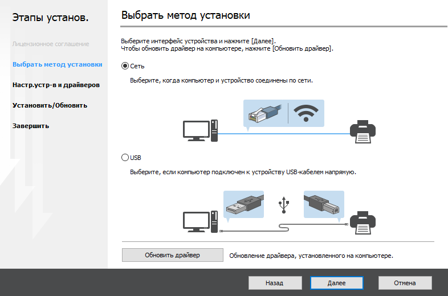Click the computer icon in network diagram

click(x=200, y=130)
